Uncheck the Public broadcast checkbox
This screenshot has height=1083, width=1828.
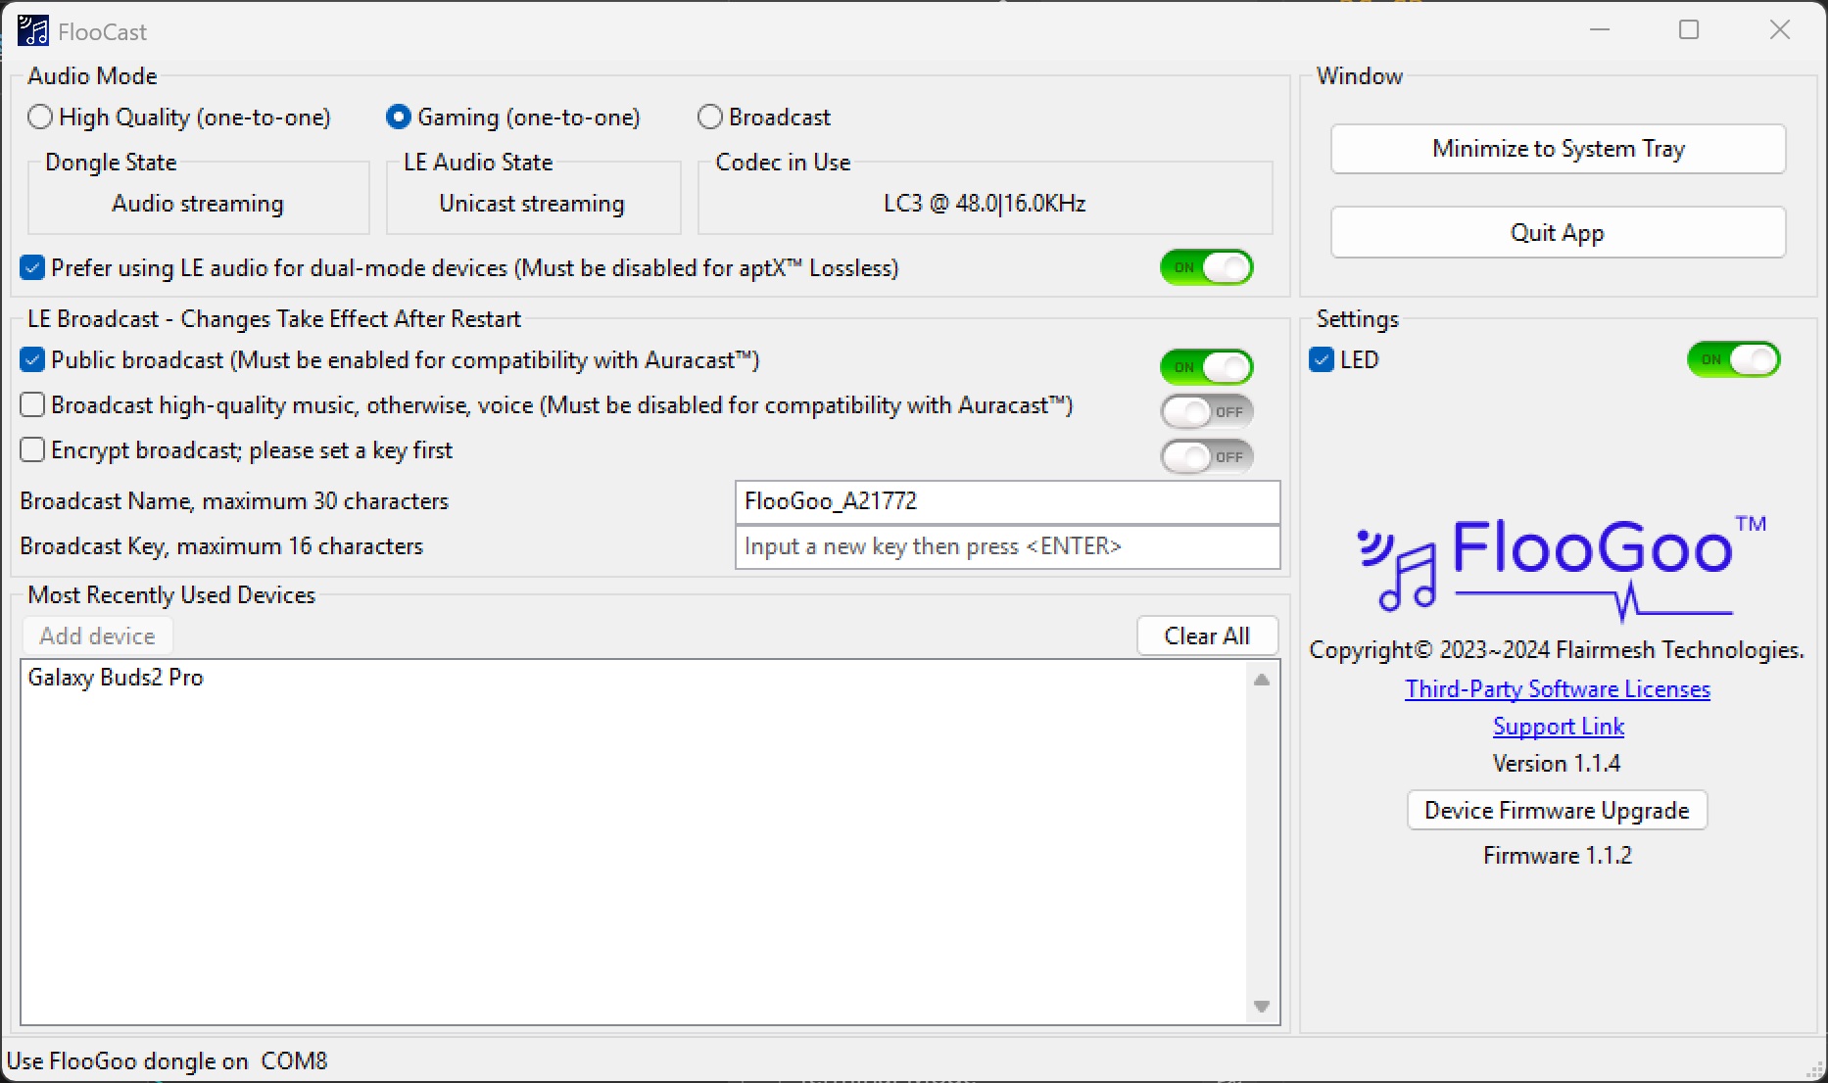32,360
